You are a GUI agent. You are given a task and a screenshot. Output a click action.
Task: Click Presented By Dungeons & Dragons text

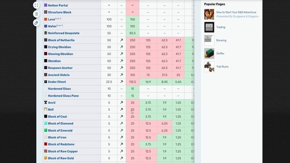coord(237,16)
